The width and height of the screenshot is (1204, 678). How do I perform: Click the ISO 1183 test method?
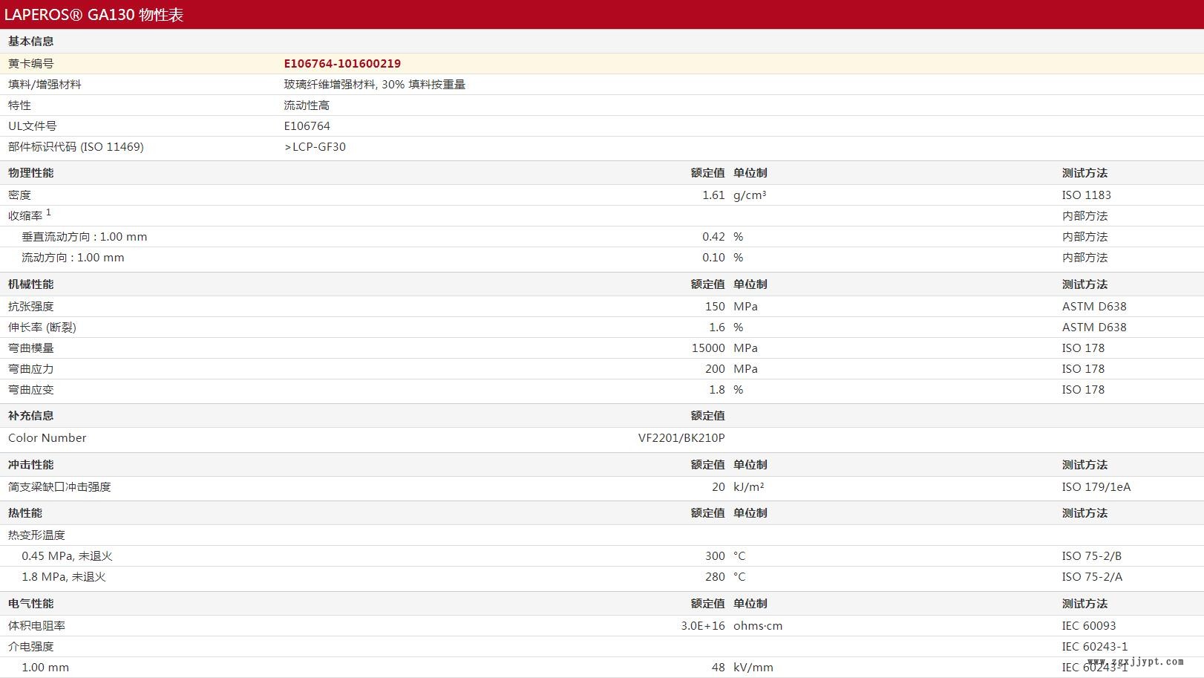coord(1086,195)
